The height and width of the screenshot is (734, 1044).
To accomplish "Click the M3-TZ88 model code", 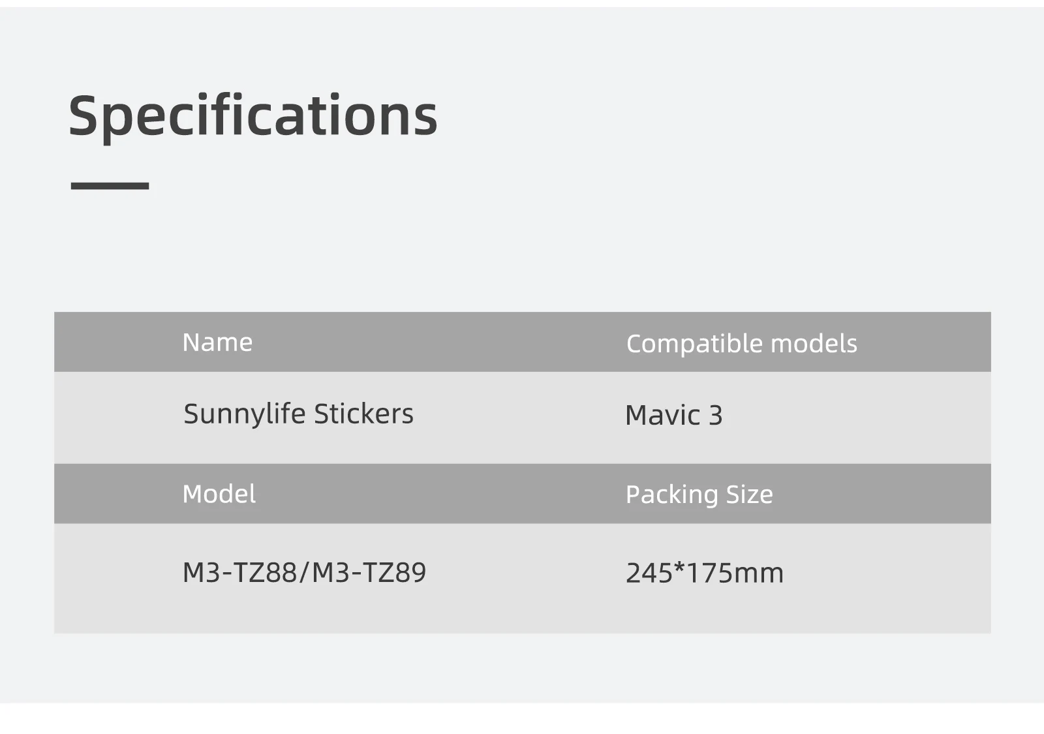I will coord(239,572).
